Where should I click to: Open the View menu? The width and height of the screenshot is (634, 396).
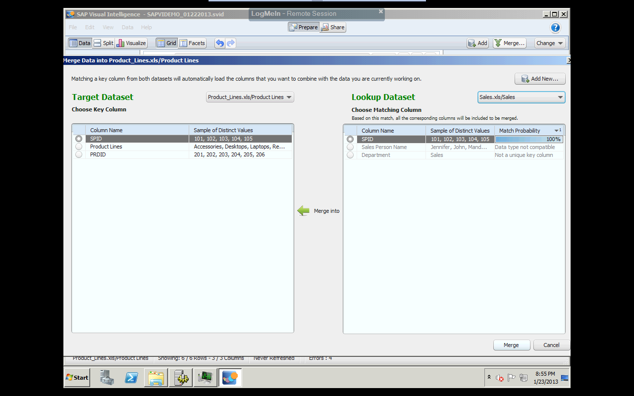tap(108, 27)
